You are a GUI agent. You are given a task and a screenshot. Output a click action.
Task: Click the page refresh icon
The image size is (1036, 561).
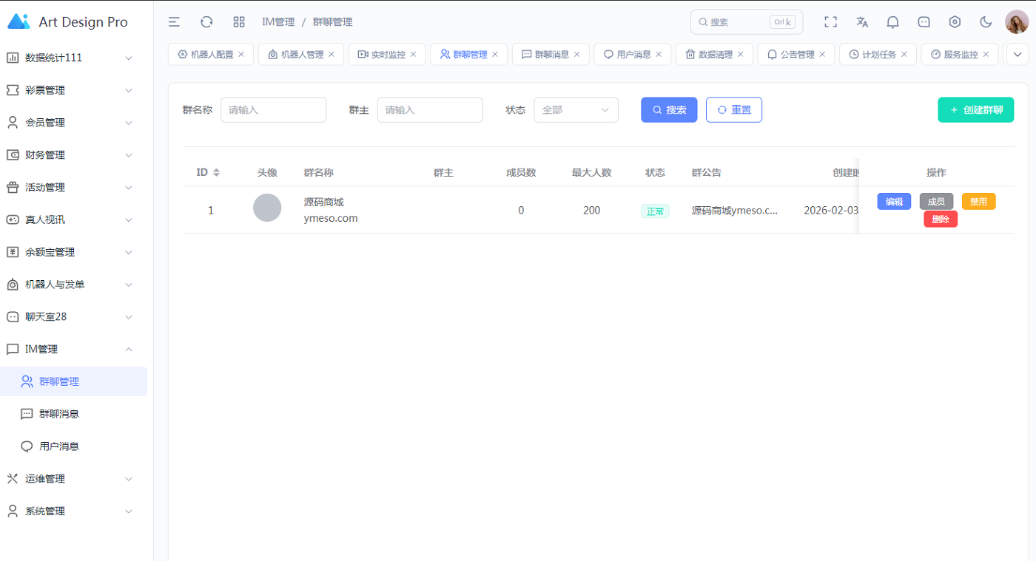(206, 22)
